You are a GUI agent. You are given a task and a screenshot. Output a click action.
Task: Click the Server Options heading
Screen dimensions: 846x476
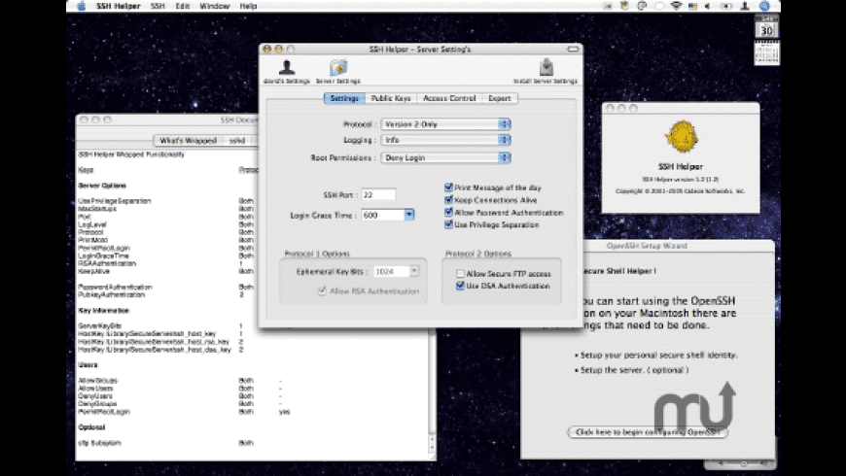(102, 186)
